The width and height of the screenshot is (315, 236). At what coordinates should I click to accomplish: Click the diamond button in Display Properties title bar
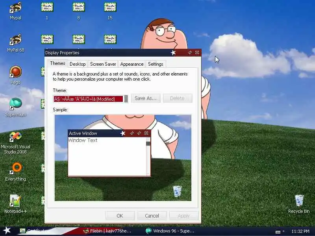coord(190,53)
